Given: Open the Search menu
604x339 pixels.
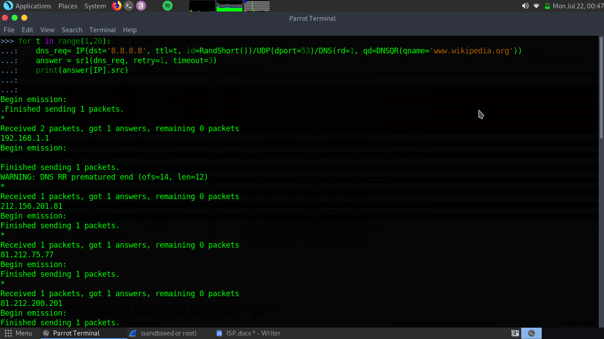Looking at the screenshot, I should pos(72,30).
